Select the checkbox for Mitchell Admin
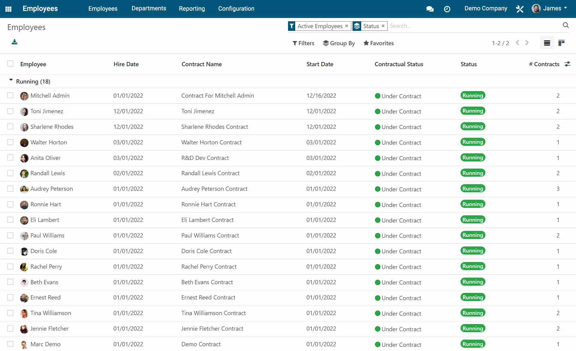Viewport: 576px width, 351px height. point(10,95)
